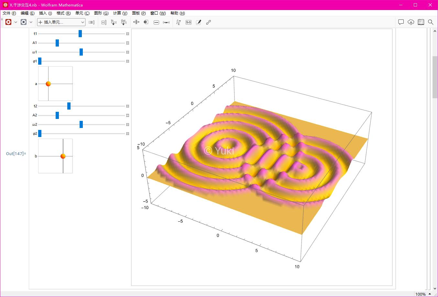Open the 计算 (V) menu
Viewport: 438px width, 297px height.
pyautogui.click(x=120, y=13)
